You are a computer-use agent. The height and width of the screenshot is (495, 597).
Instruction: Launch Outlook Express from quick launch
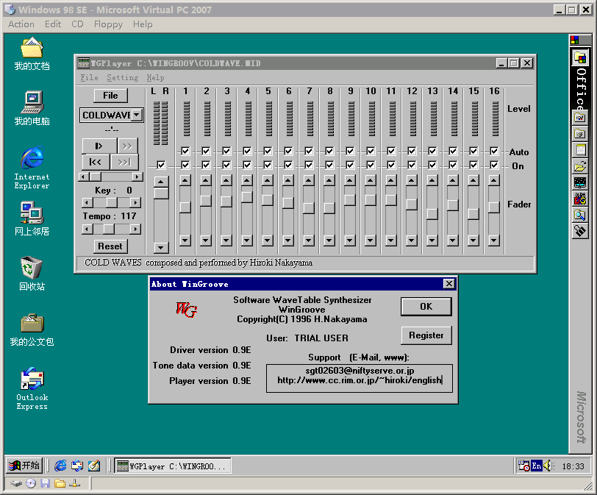click(x=77, y=466)
